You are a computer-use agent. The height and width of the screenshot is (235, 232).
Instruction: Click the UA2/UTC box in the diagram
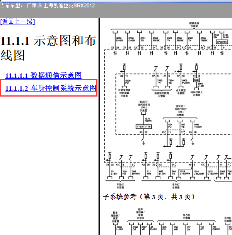222,41
